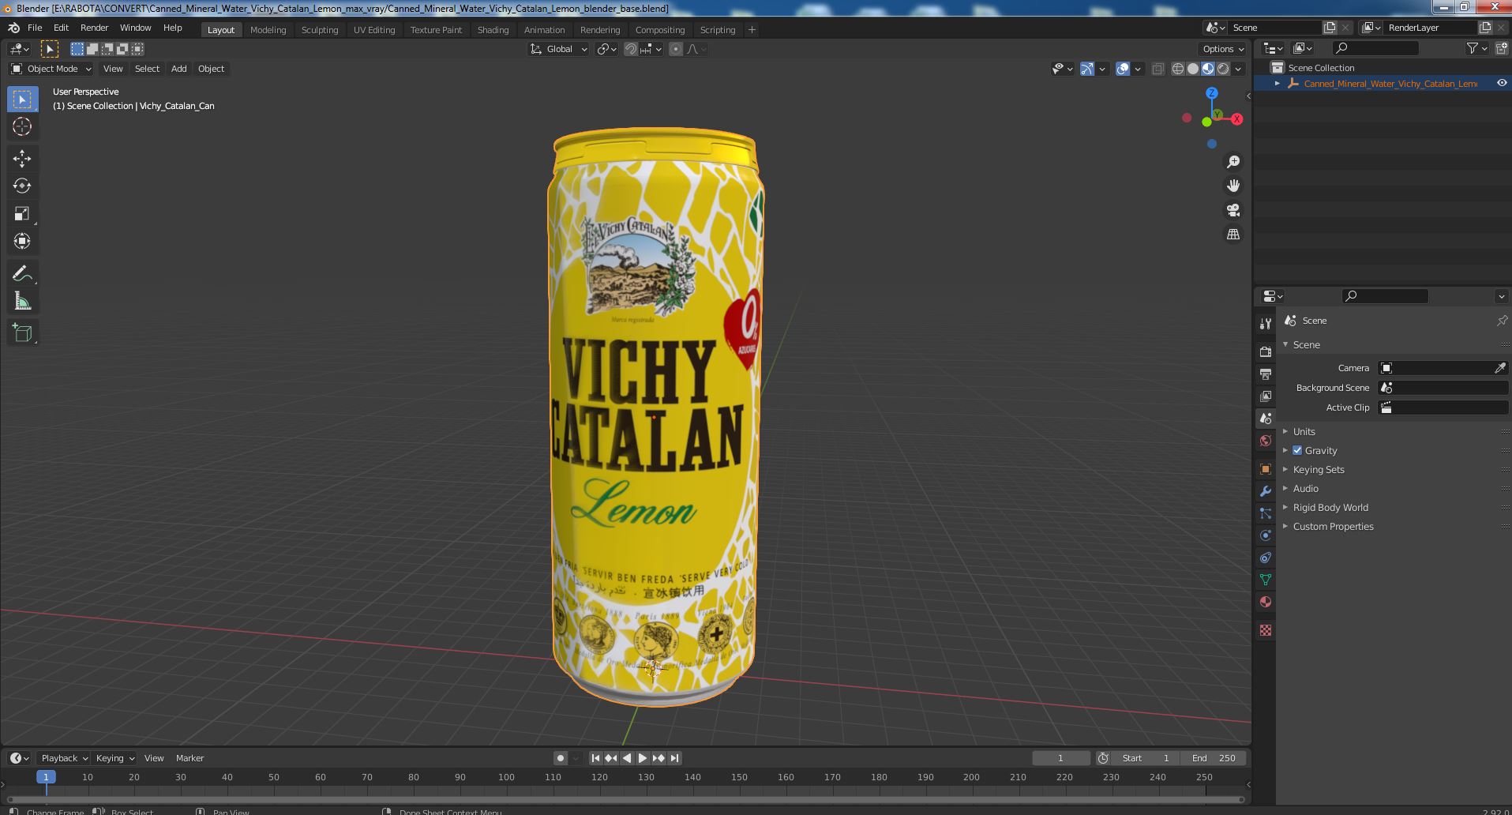This screenshot has height=815, width=1512.
Task: Open the Tool properties tab
Action: coord(1266,323)
